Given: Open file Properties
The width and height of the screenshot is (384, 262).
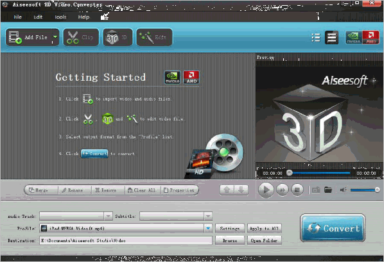Looking at the screenshot, I should click(179, 190).
